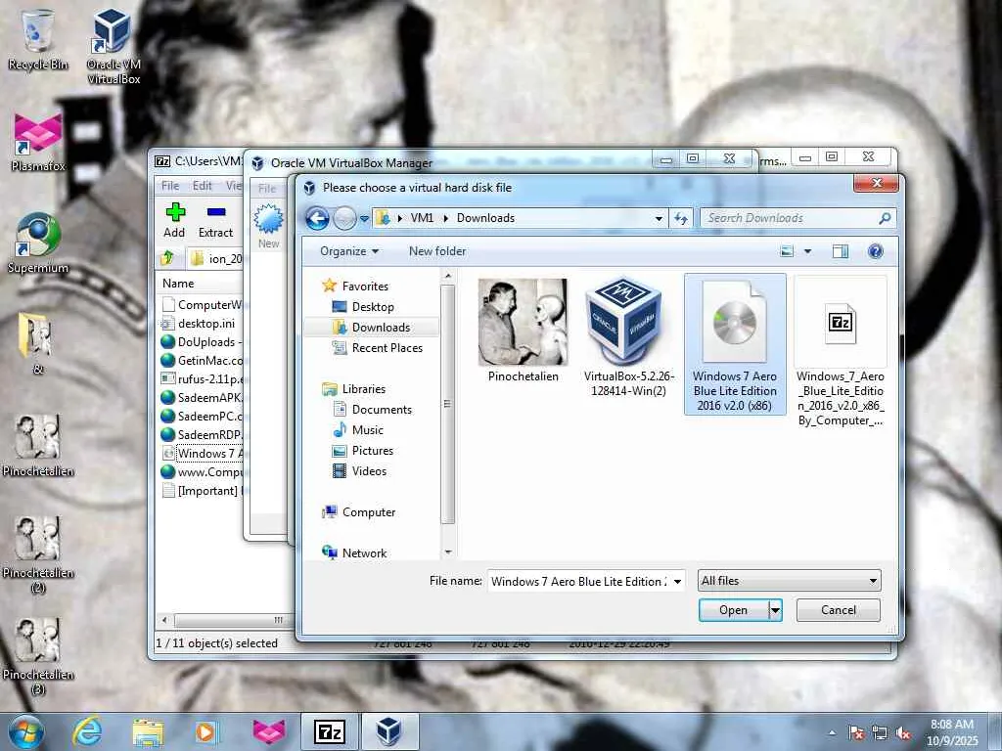The image size is (1002, 751).
Task: Click the Name column header in 7-Zip
Action: (178, 284)
